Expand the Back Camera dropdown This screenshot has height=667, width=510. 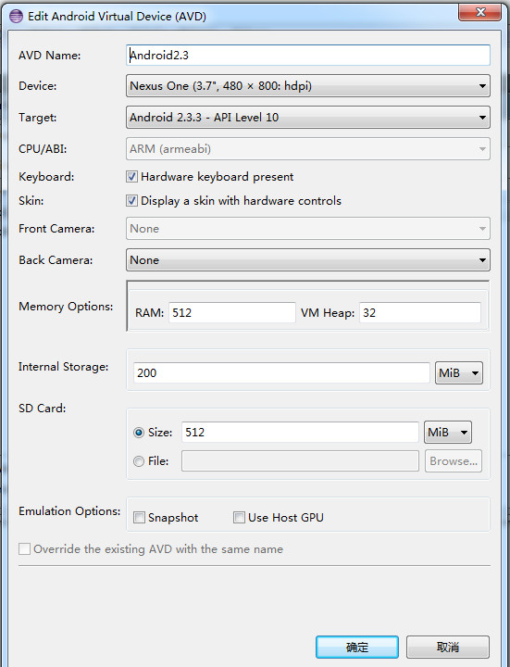(x=308, y=260)
